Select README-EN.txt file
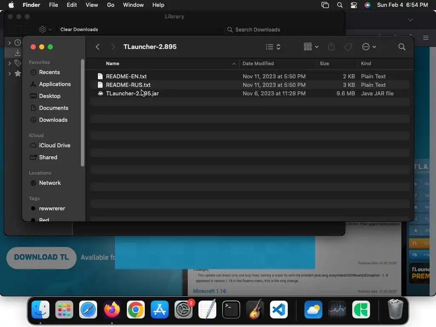The image size is (436, 327). pos(250,76)
